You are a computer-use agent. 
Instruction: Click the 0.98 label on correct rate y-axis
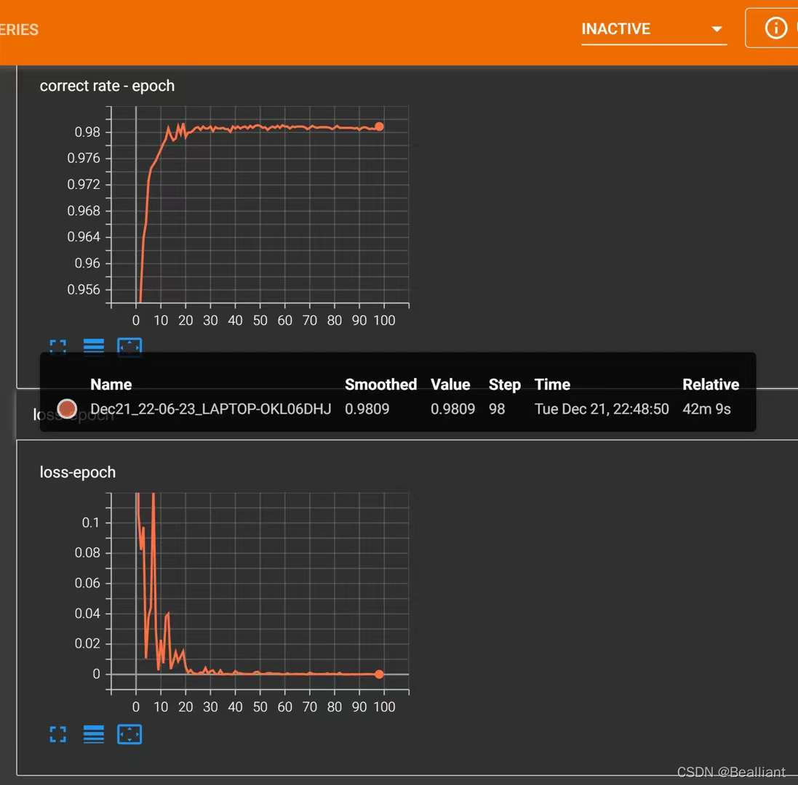click(87, 132)
